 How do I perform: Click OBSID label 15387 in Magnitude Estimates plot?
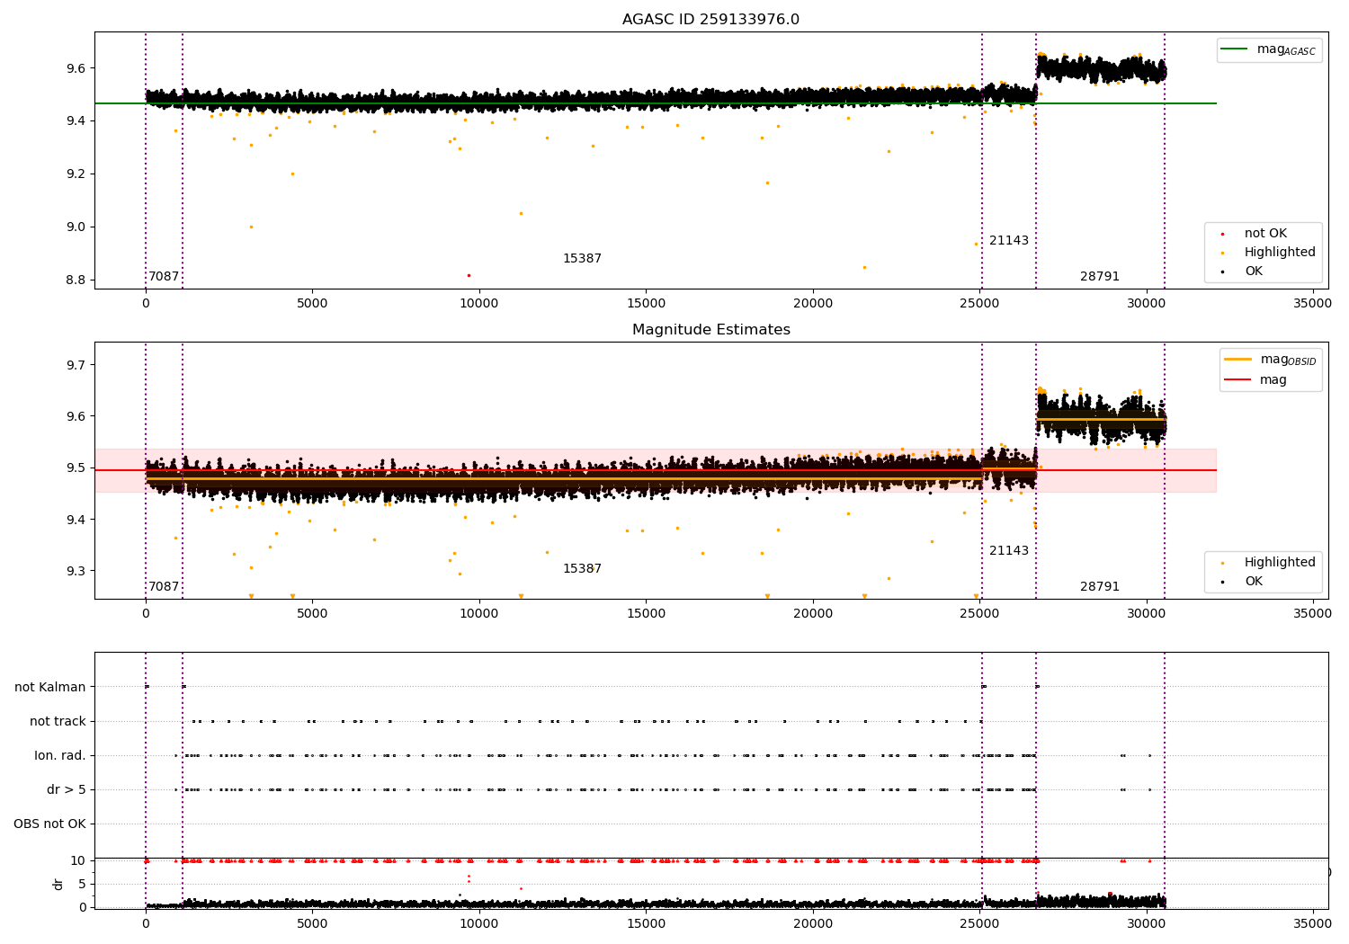click(582, 569)
